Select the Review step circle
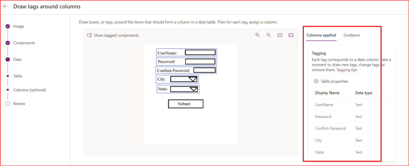The height and width of the screenshot is (166, 409). pyautogui.click(x=8, y=104)
